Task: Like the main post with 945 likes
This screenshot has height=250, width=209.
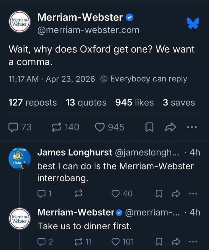Action: coord(100,127)
